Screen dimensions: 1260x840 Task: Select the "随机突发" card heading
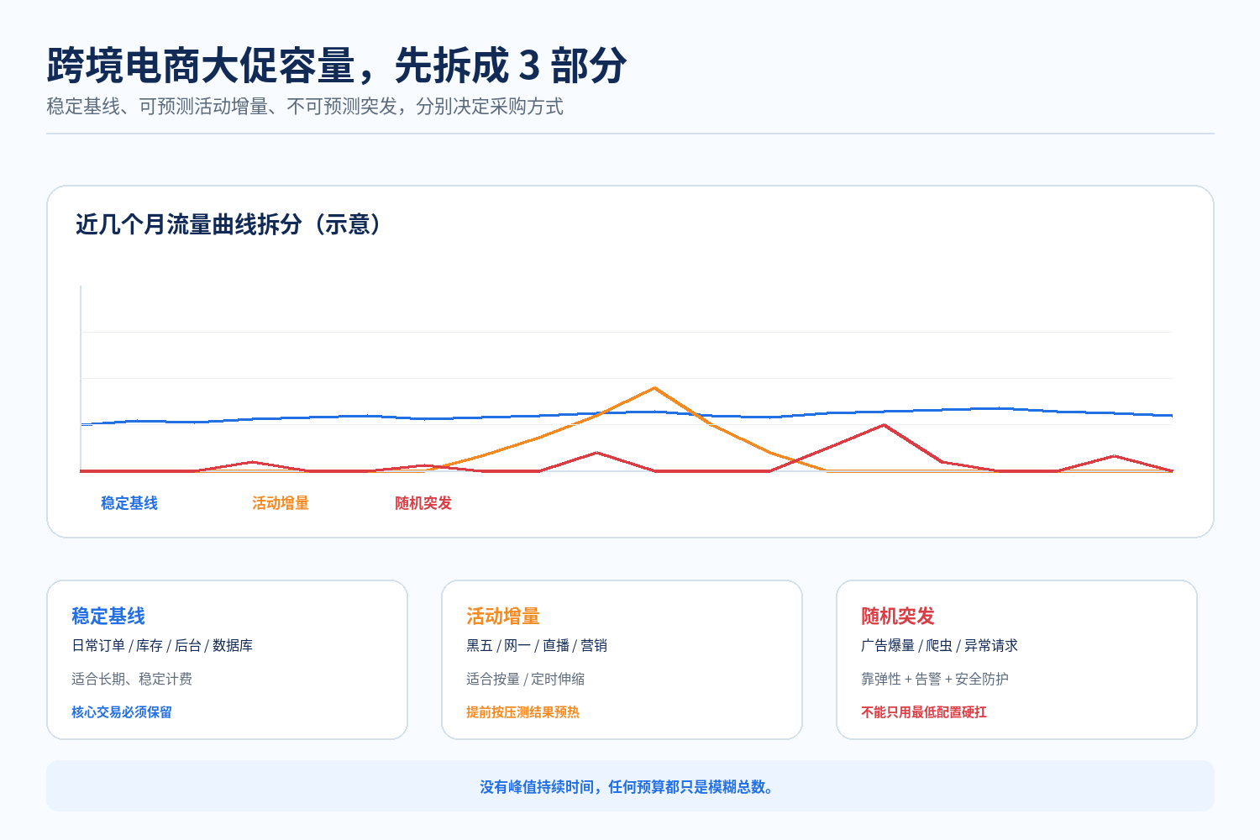(898, 617)
